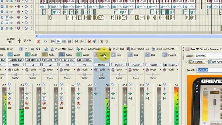
Task: Open output routing of Audio 5 (v1)
Action: click(x=33, y=65)
